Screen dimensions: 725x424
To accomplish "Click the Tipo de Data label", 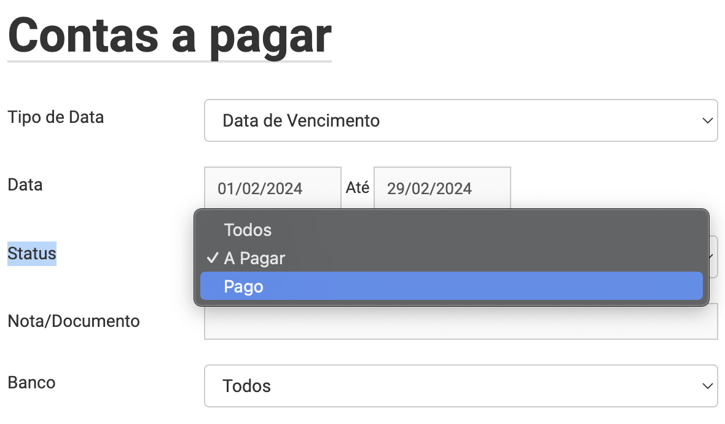I will pos(55,117).
